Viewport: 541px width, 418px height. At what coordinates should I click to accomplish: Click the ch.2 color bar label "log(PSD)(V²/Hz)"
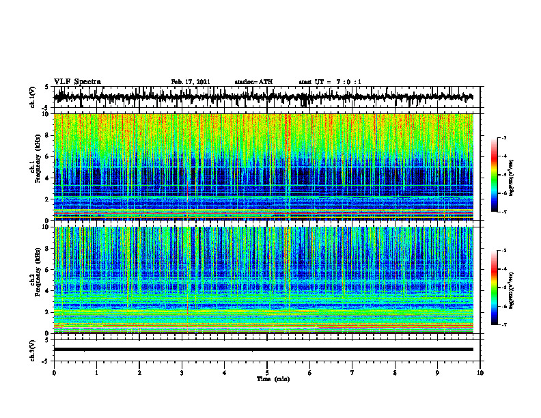pyautogui.click(x=512, y=290)
